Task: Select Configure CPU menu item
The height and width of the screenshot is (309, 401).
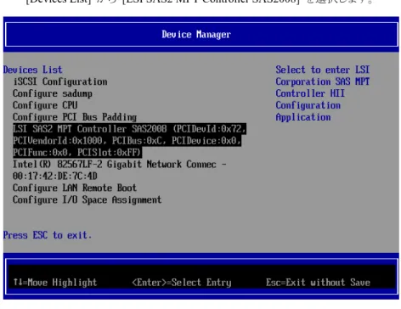Action: click(45, 105)
